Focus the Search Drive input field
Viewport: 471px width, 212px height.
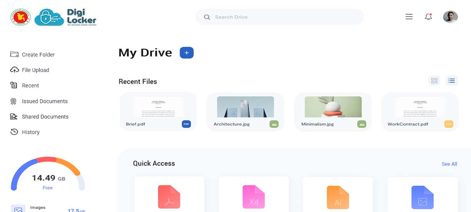pos(280,17)
